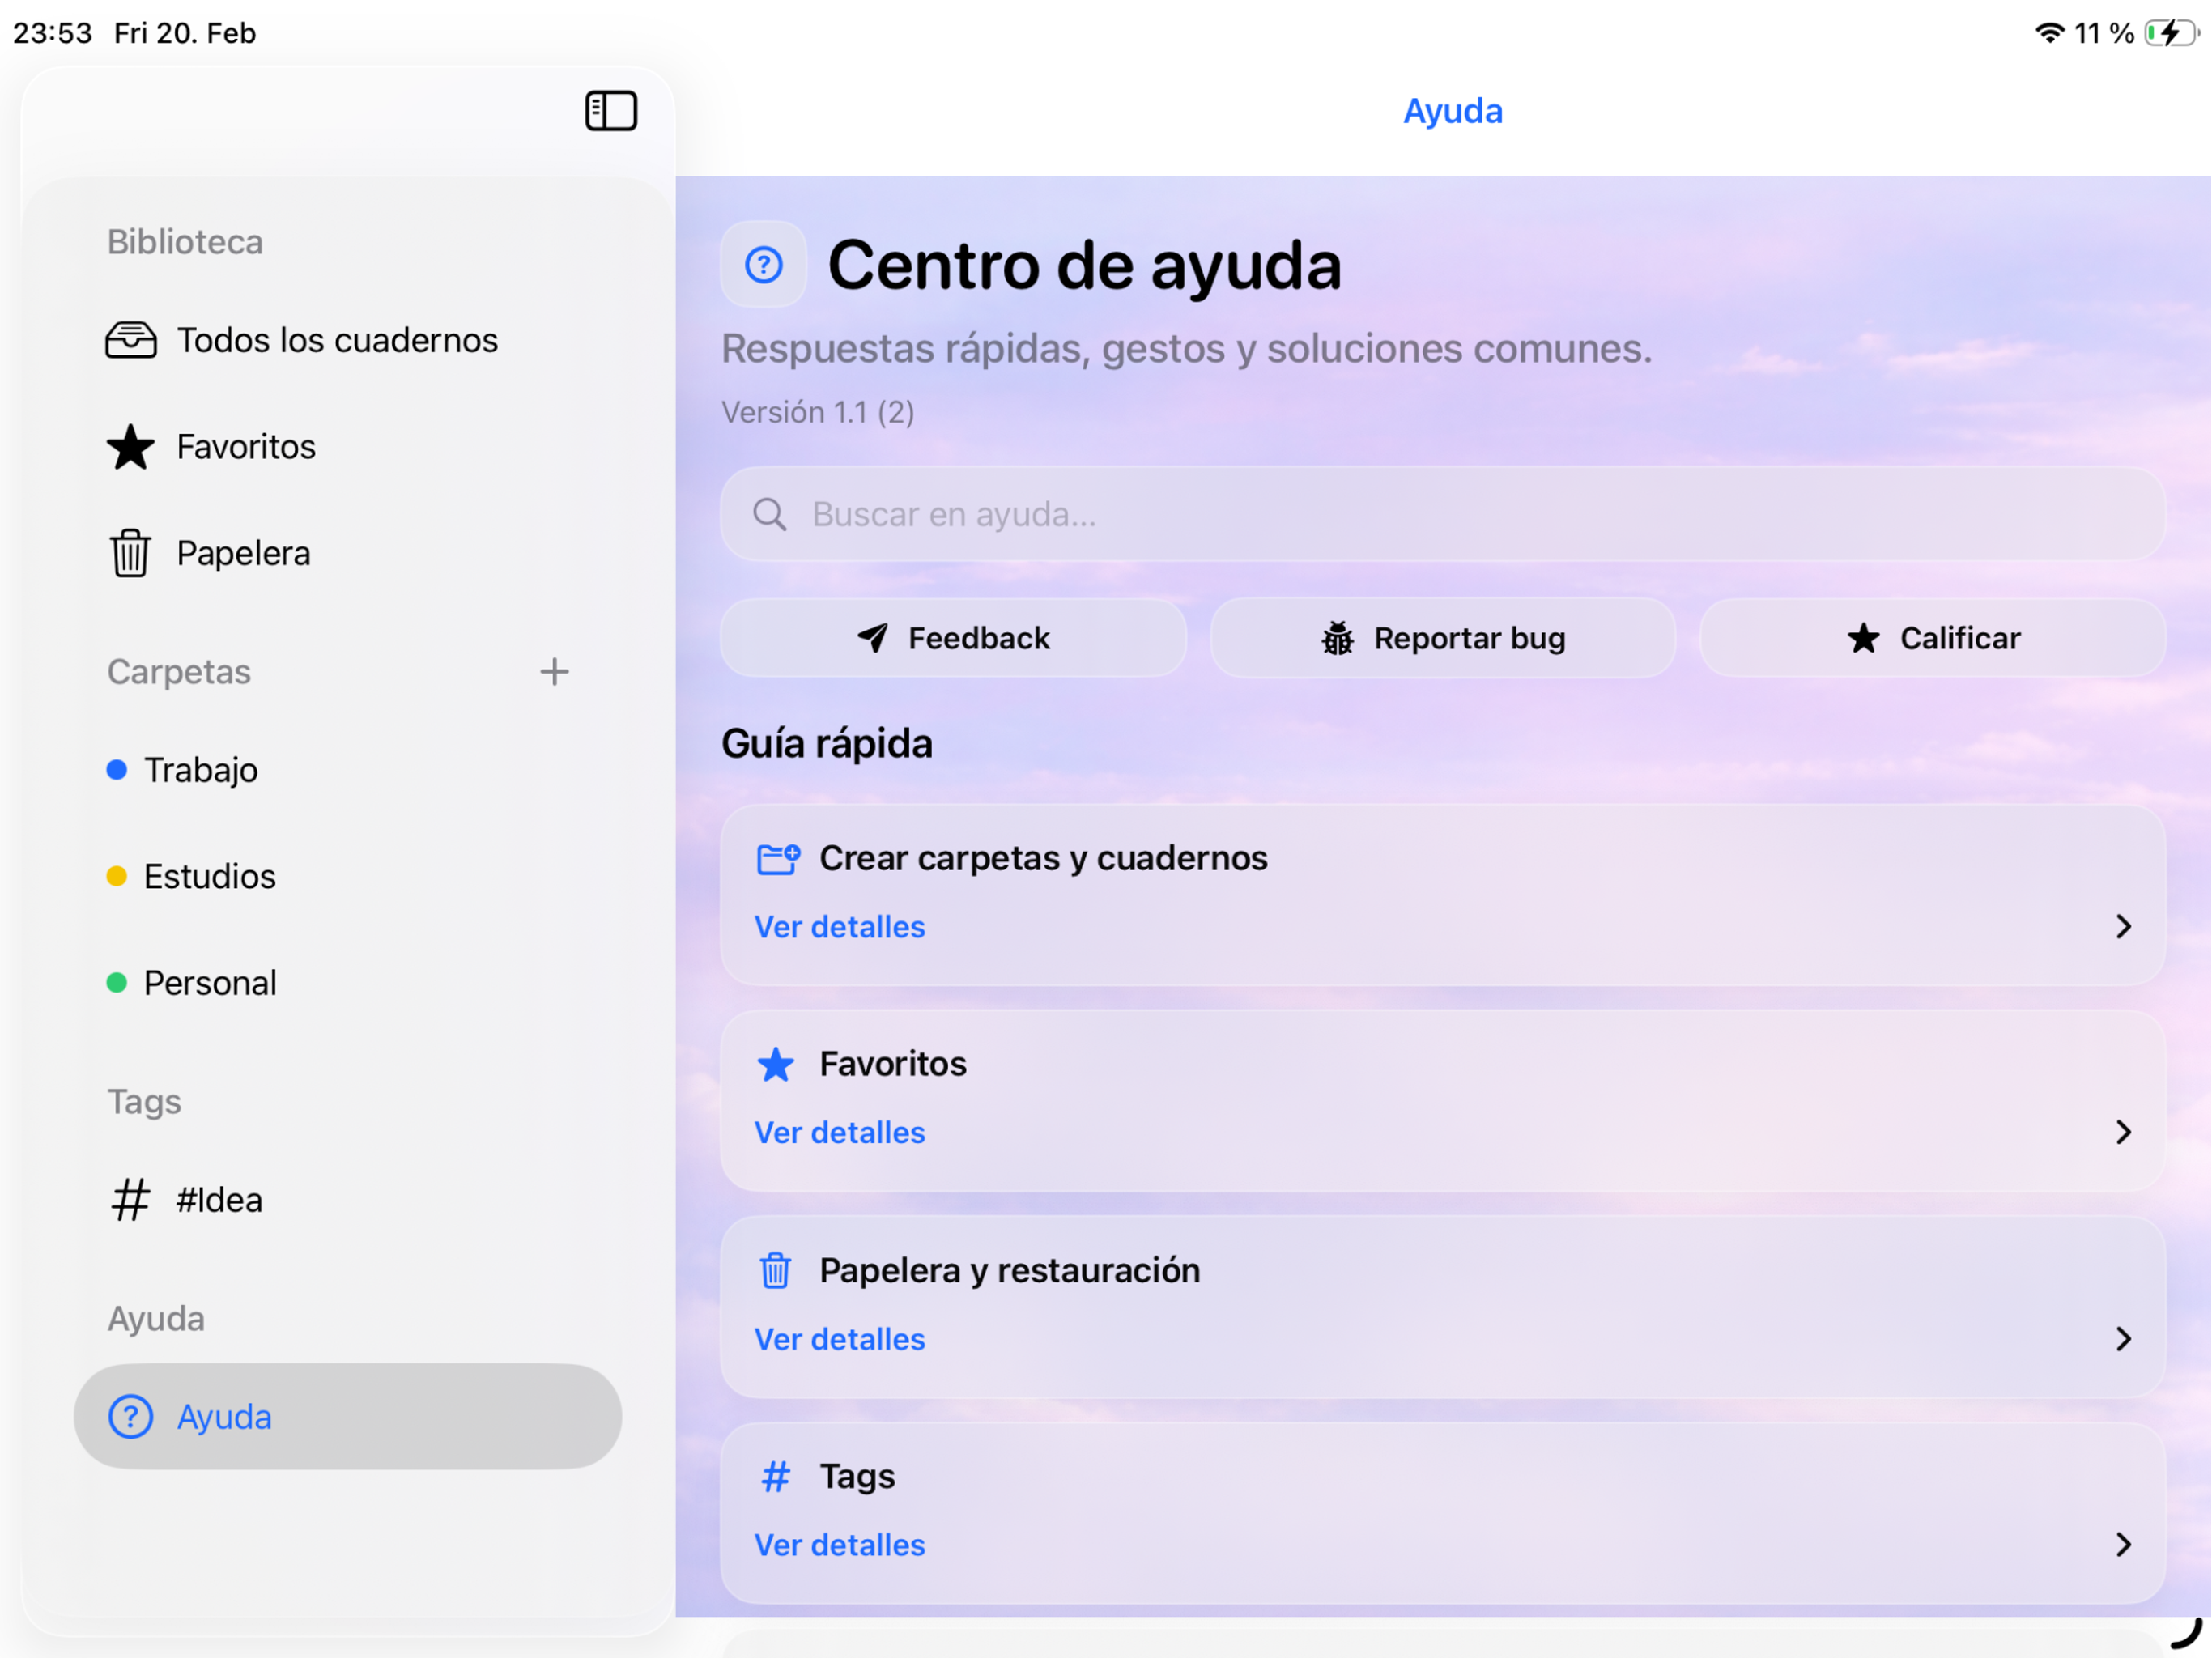
Task: Select the Ayuda question mark icon in sidebar
Action: coord(131,1417)
